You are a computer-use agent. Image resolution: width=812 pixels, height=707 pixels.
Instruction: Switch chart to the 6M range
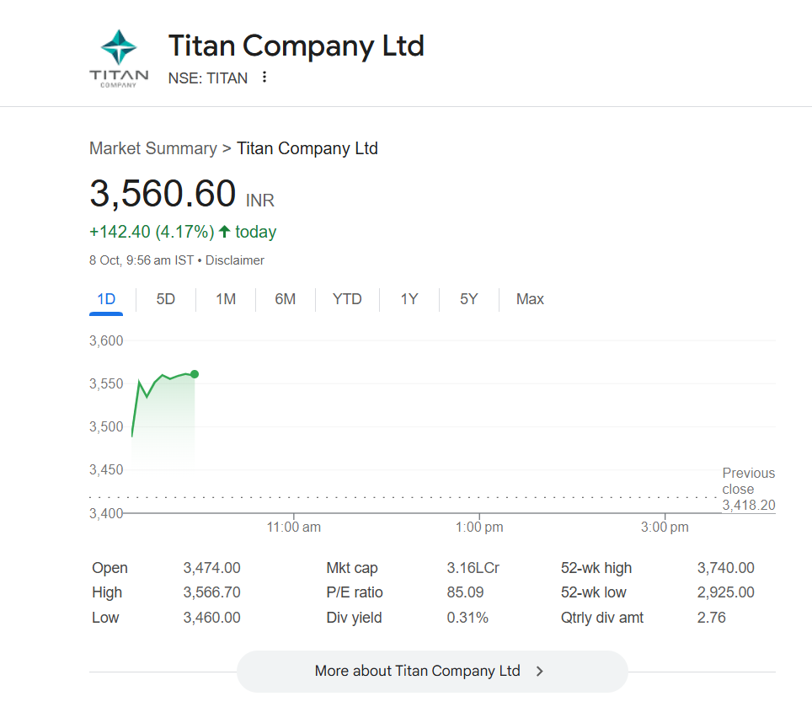coord(286,299)
